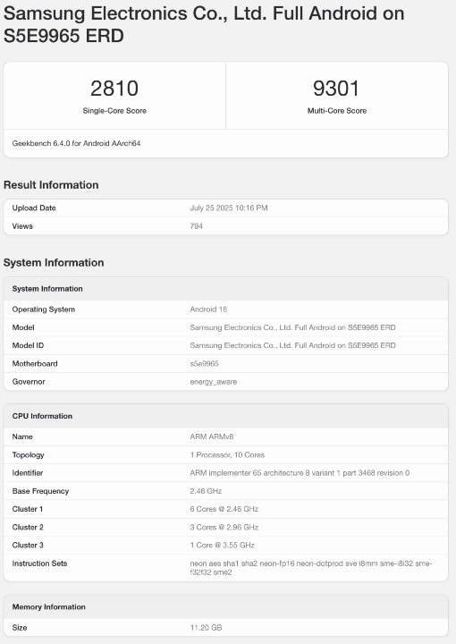Click the 'Android 16' value
The image size is (456, 644).
tap(208, 309)
